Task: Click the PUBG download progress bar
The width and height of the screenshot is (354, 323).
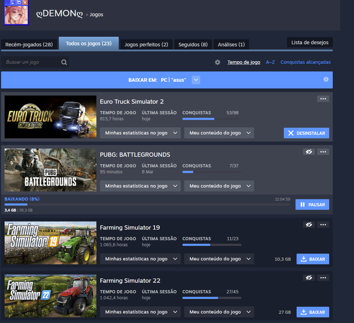Action: pos(147,204)
